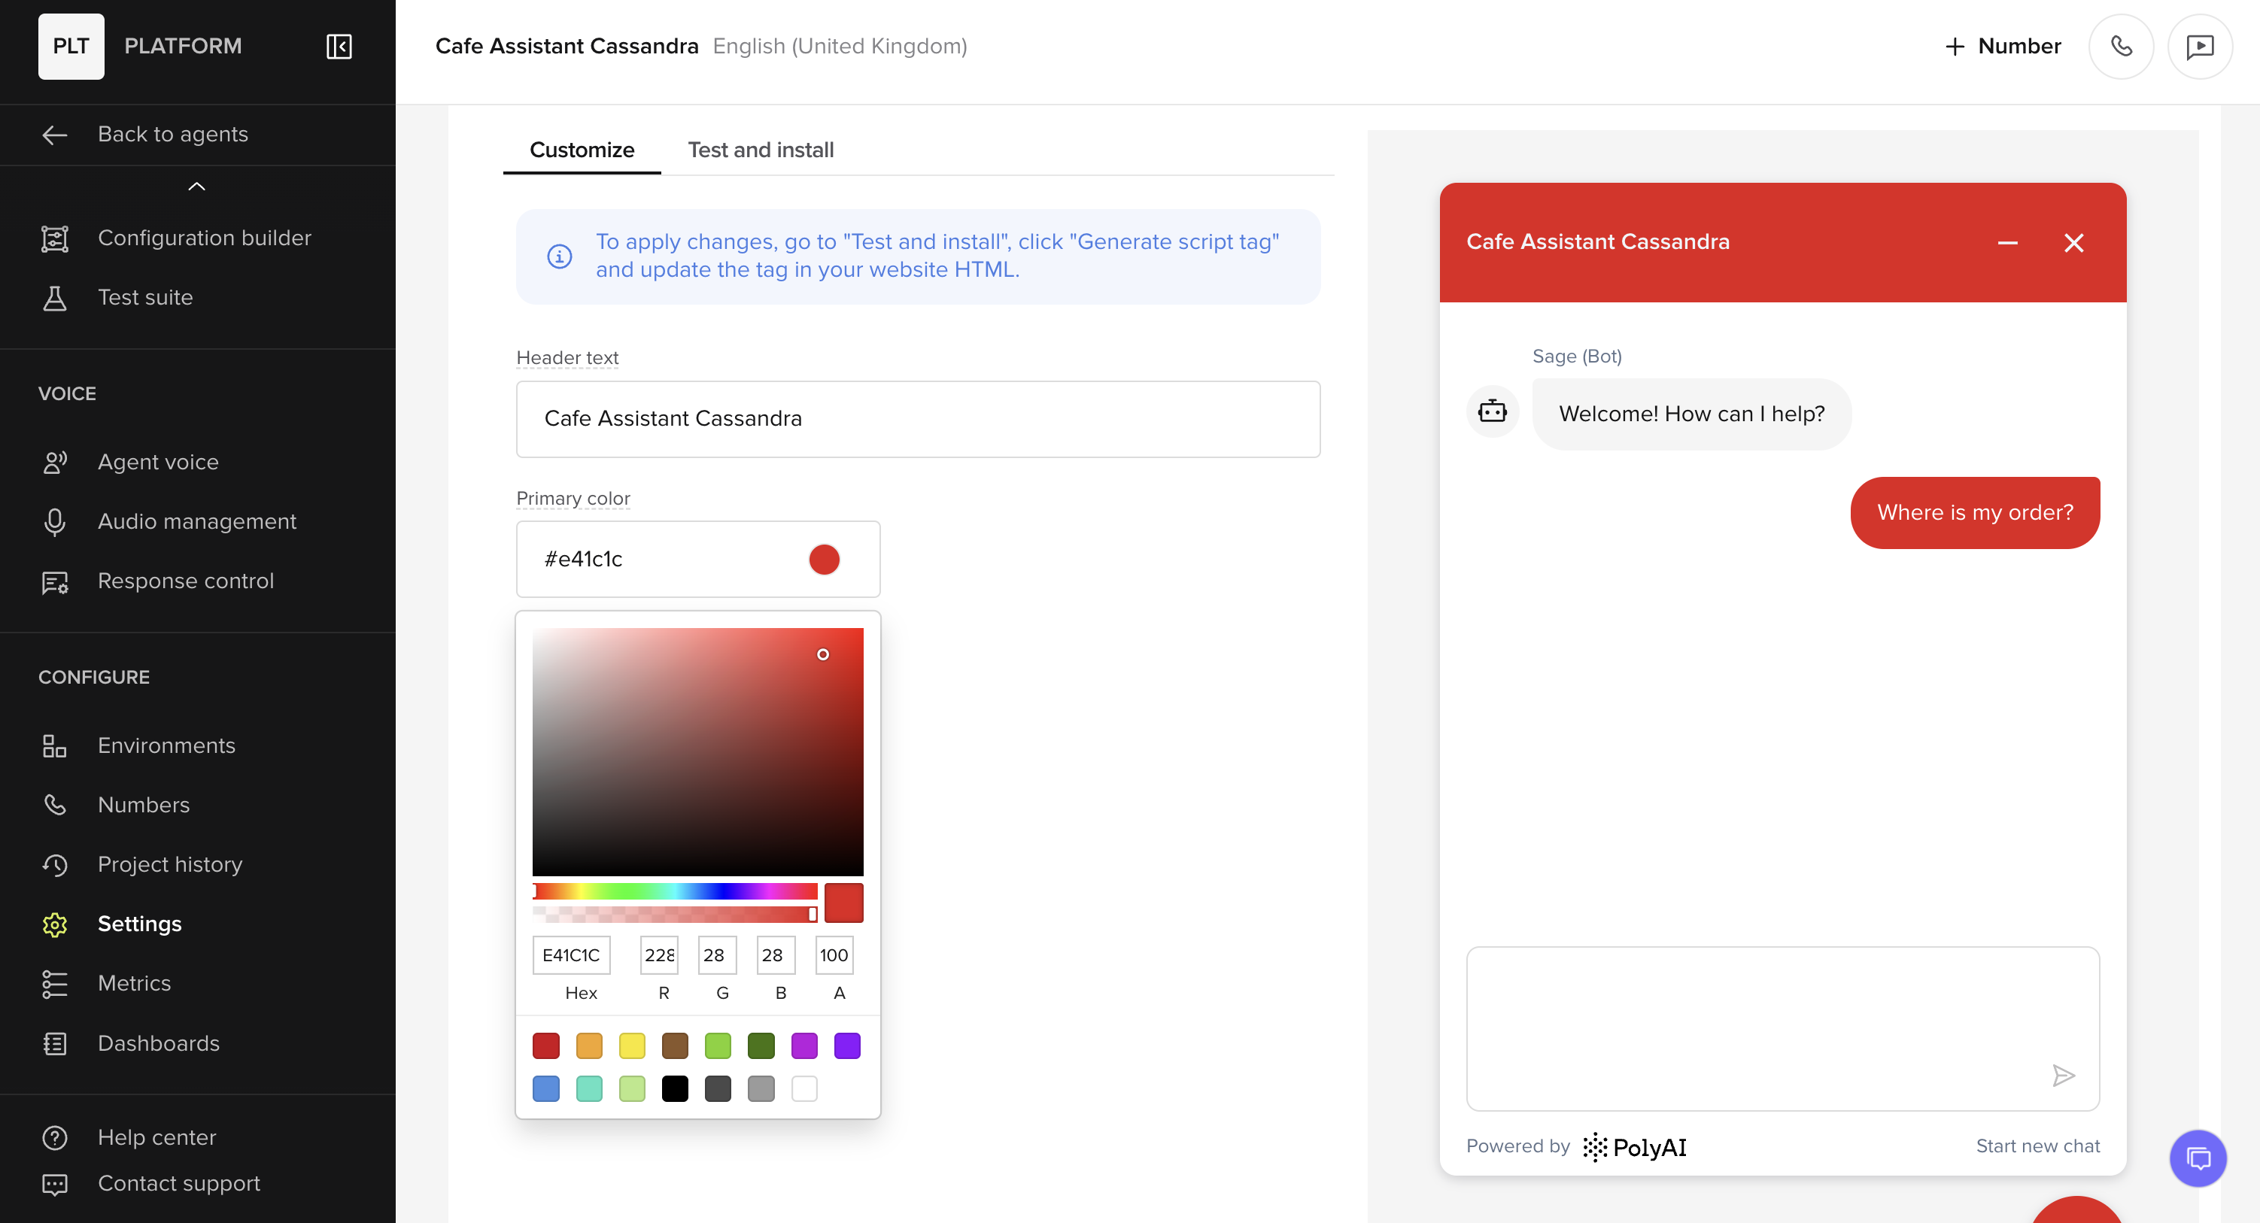The image size is (2260, 1223).
Task: Go Back to agents
Action: [x=173, y=134]
